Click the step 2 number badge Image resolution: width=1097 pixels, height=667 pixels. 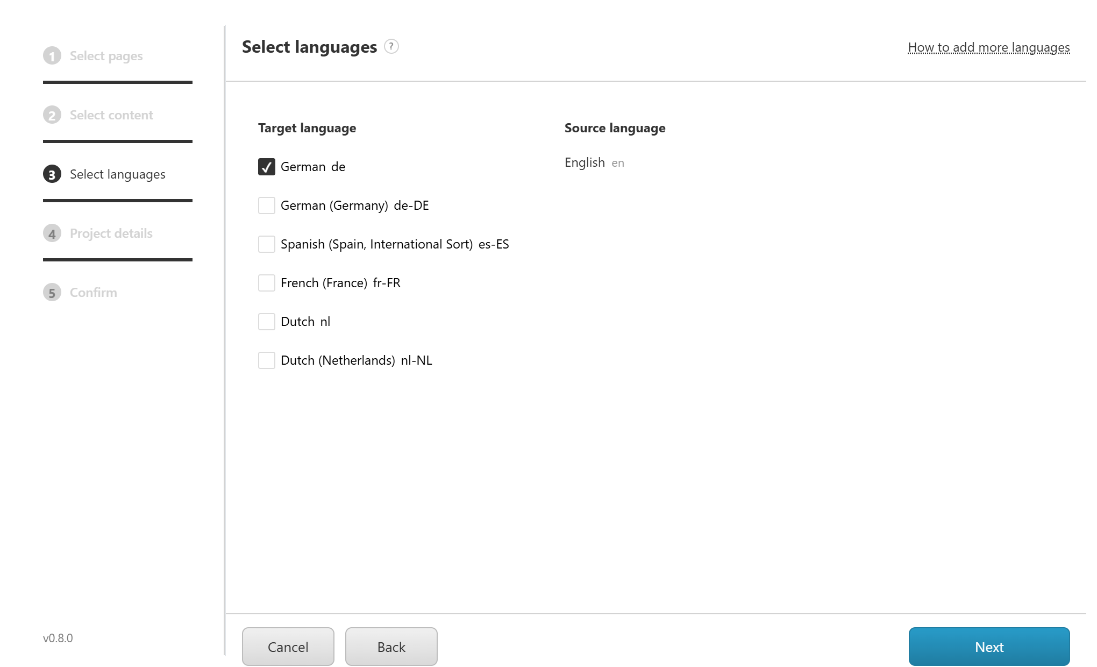click(x=52, y=115)
